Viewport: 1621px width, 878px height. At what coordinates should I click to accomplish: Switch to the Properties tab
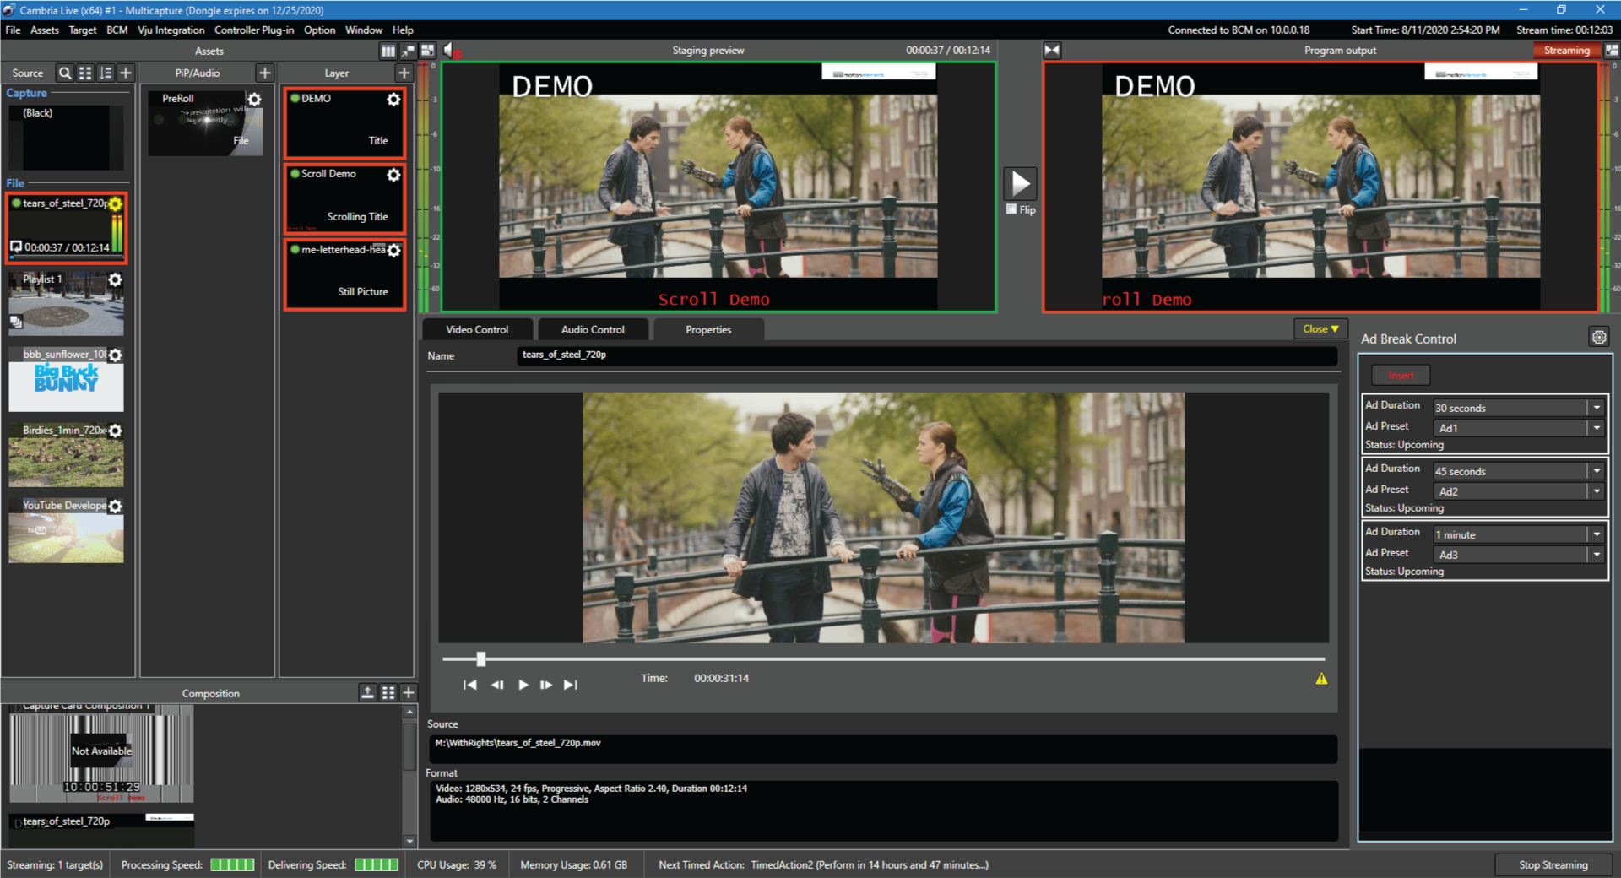[x=708, y=330]
